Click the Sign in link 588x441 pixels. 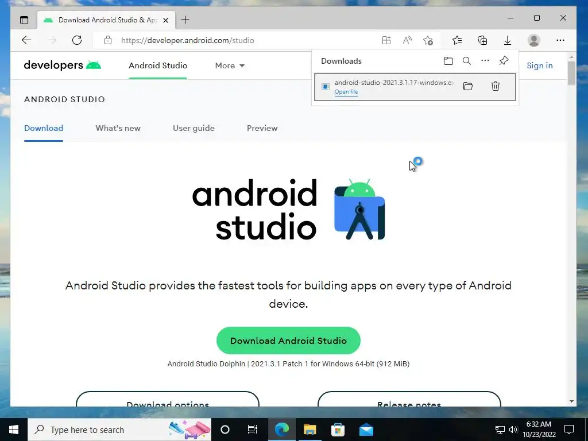tap(540, 65)
